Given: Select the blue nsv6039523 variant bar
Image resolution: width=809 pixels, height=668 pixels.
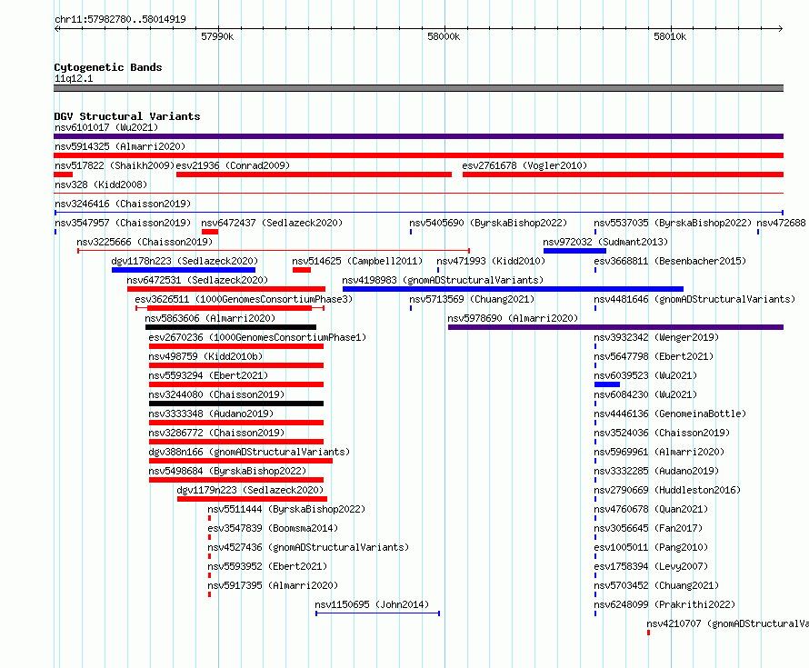Looking at the screenshot, I should coord(607,384).
